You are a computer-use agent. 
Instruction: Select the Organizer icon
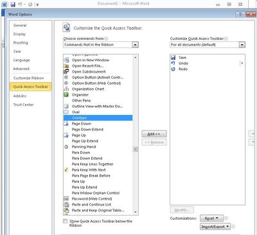click(66, 94)
